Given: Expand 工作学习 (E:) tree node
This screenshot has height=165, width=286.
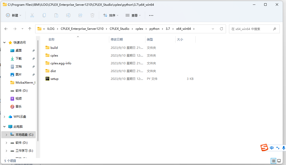Looking at the screenshot, I should (6, 151).
